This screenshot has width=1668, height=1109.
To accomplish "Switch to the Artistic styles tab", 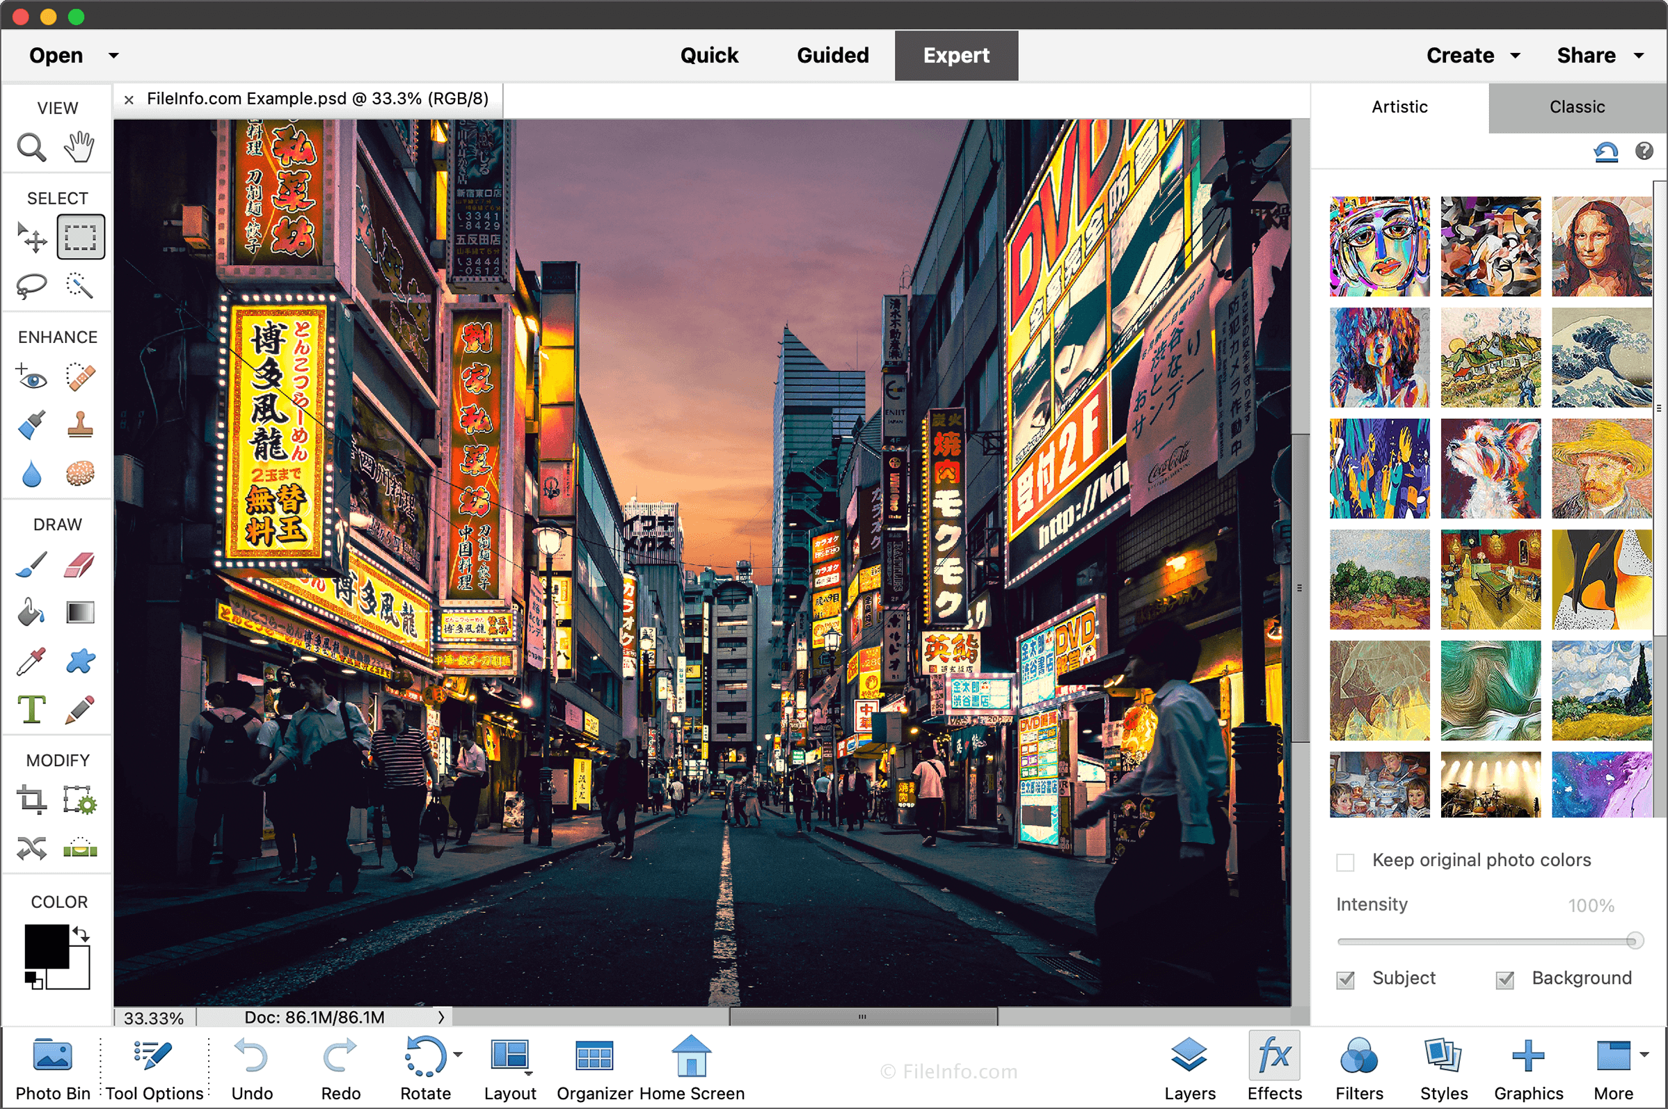I will pyautogui.click(x=1399, y=105).
